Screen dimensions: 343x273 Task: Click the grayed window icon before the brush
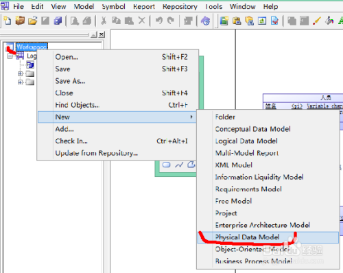(x=305, y=21)
